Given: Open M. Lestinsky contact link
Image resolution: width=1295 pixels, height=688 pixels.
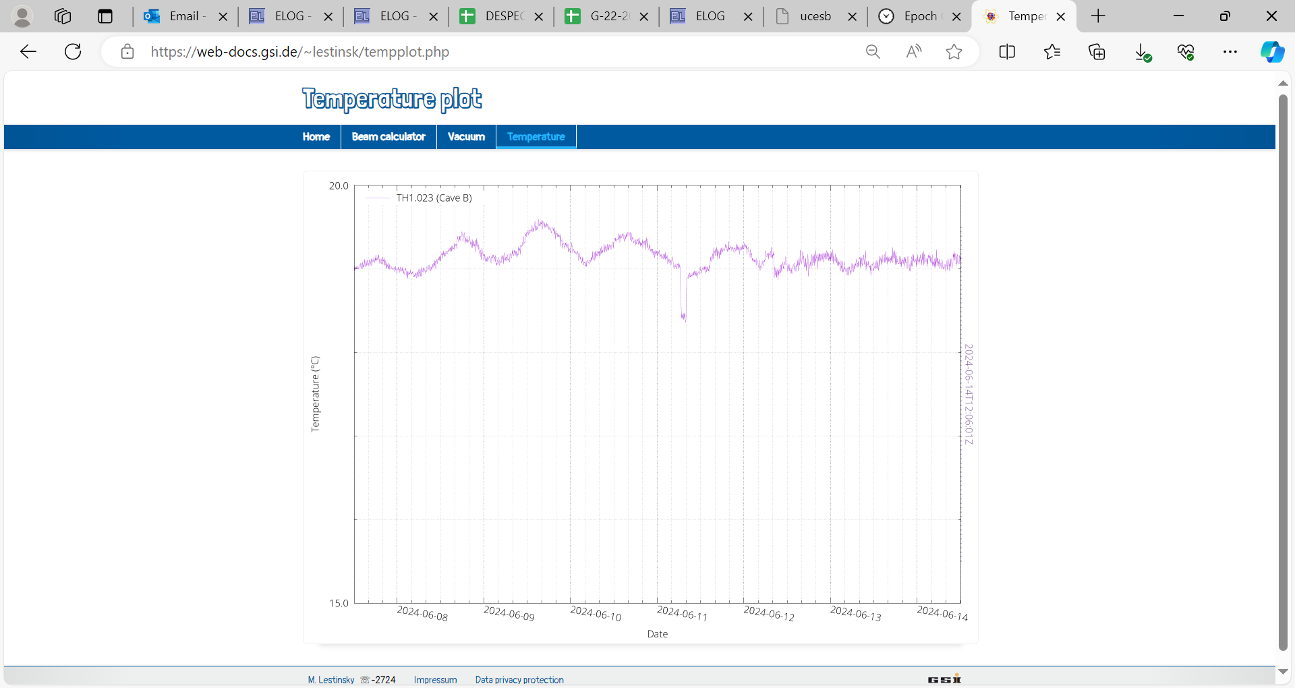Looking at the screenshot, I should (x=331, y=680).
